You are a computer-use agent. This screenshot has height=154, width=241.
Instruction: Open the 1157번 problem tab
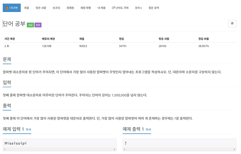[12, 8]
